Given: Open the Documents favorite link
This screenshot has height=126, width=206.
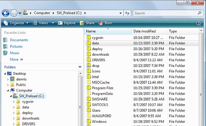Looking at the screenshot, I should coord(19,40).
